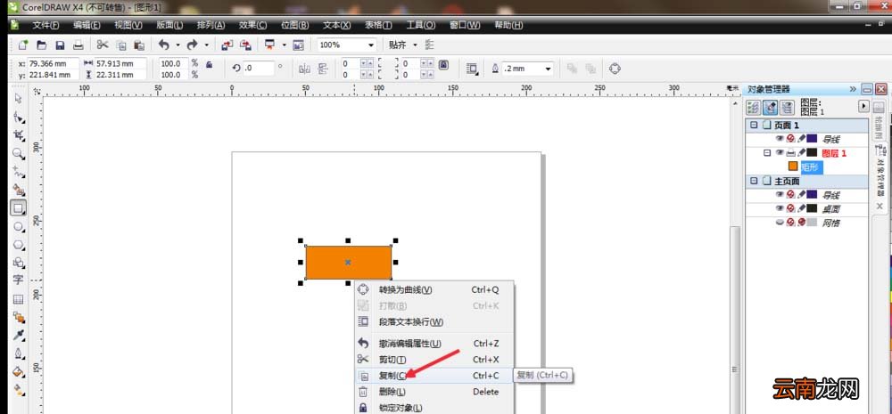Viewport: 892px width, 414px height.
Task: Choose 转换为曲线 in context menu
Action: tap(434, 289)
